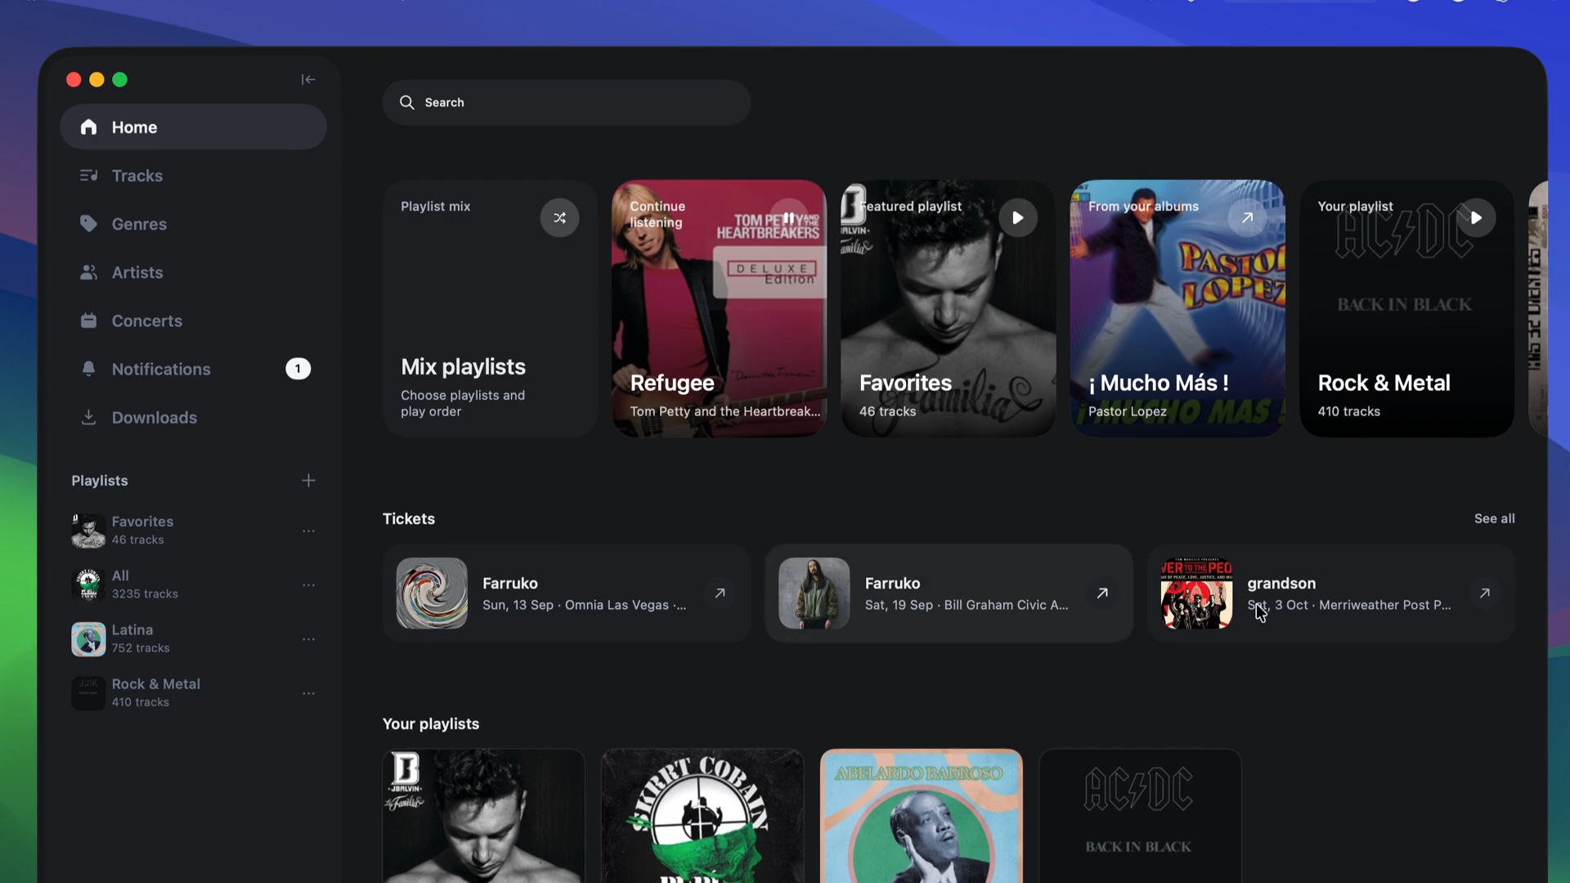This screenshot has height=883, width=1570.
Task: Click "Tom Petty and the Heartbreak..." subtitle
Action: [x=725, y=411]
